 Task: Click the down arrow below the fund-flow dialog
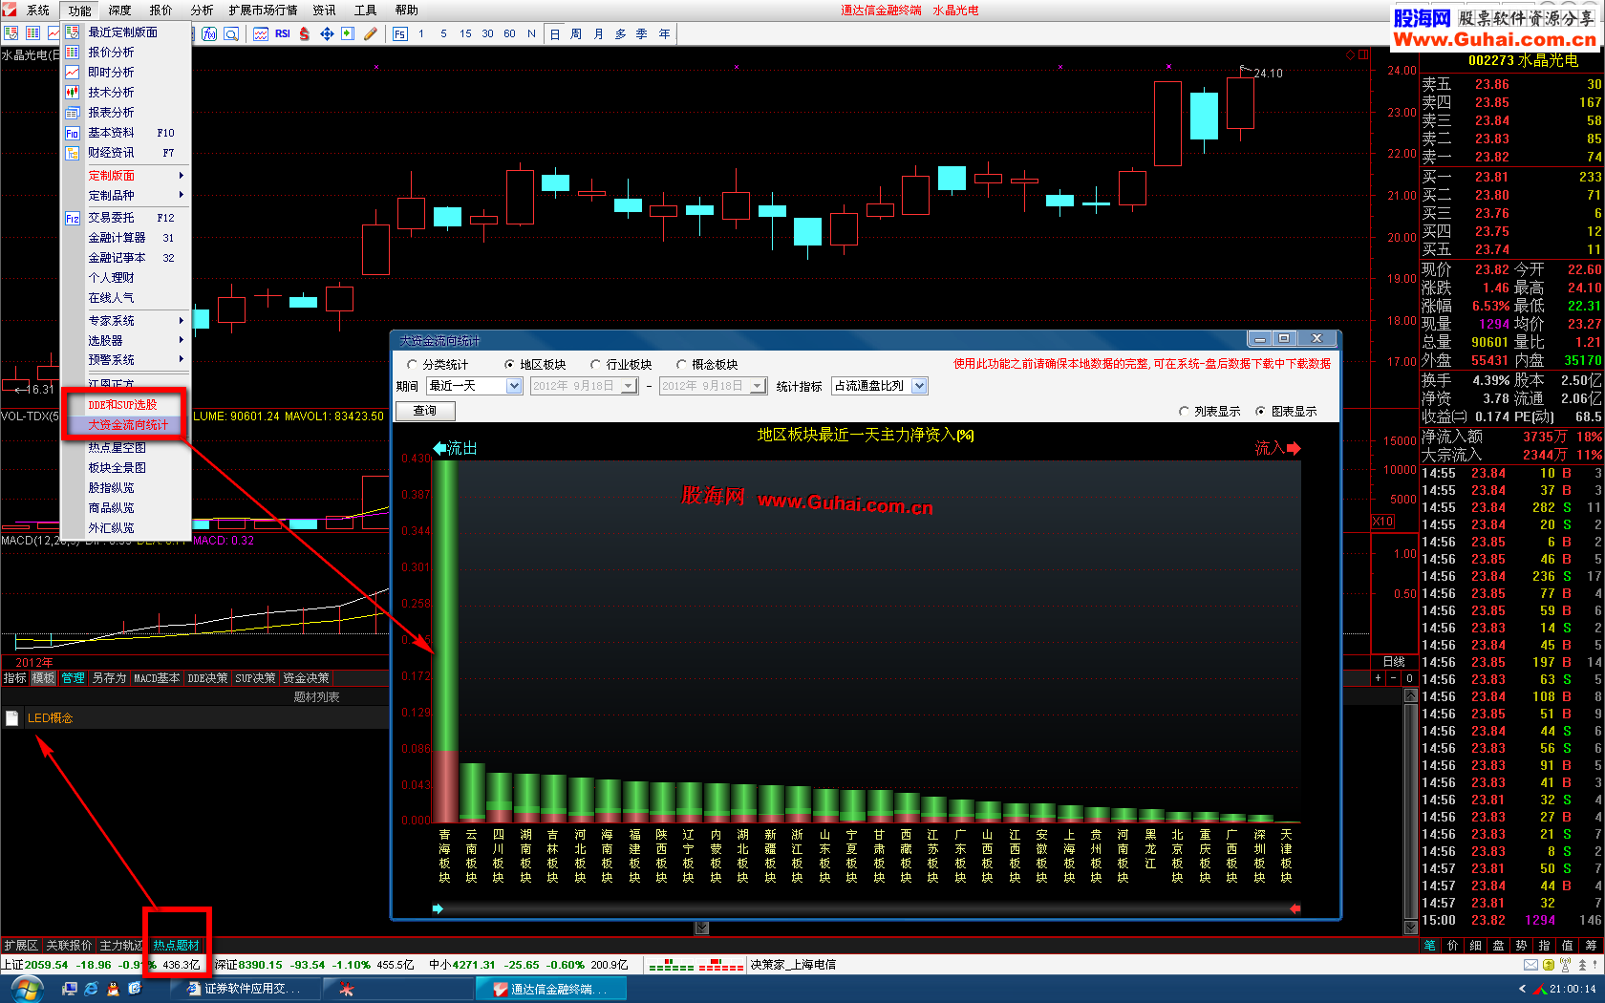[702, 928]
